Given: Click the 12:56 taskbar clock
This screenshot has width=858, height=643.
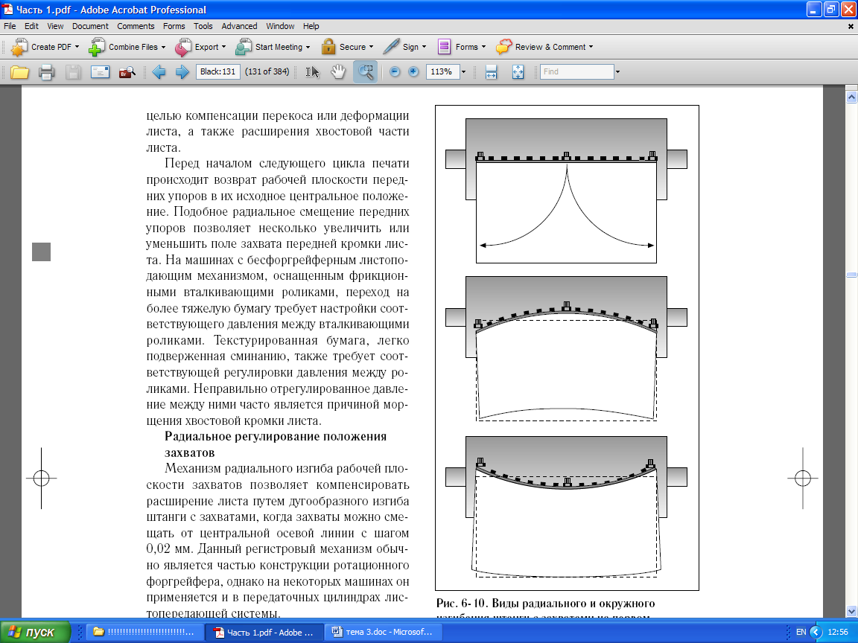Looking at the screenshot, I should tap(838, 632).
